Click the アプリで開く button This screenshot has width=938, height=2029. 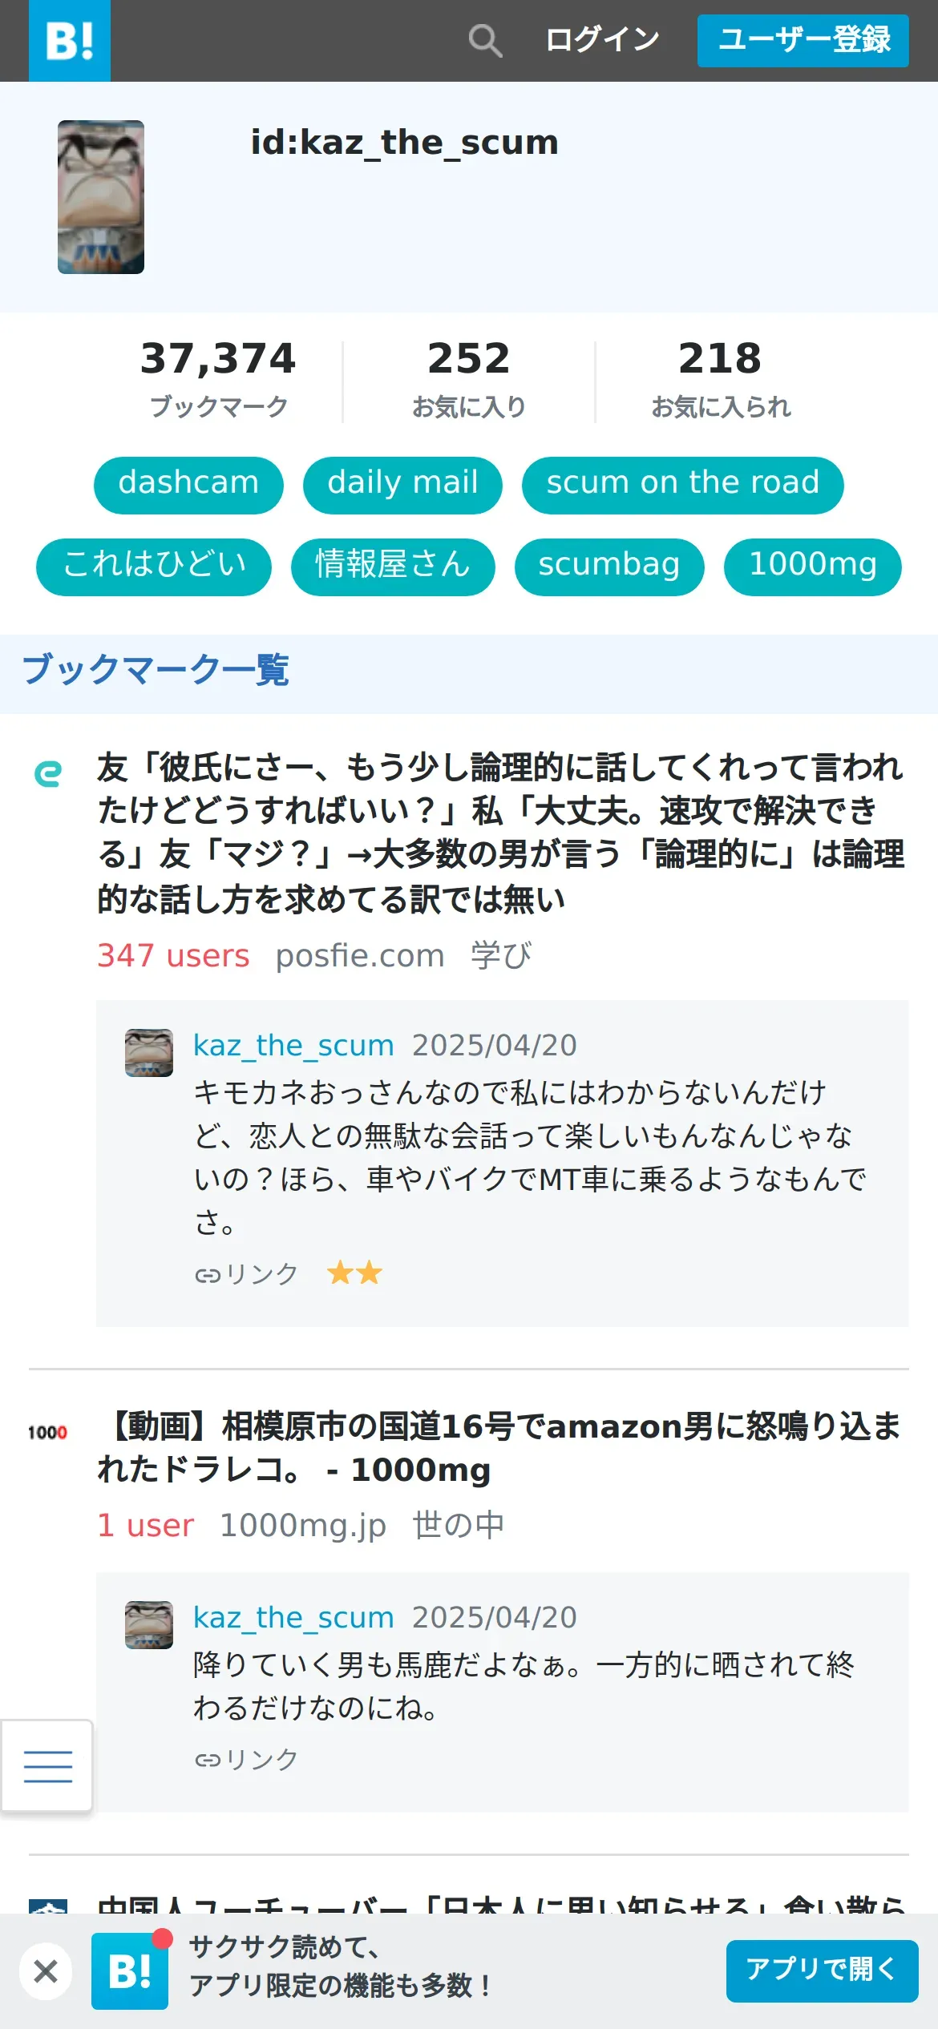822,1971
